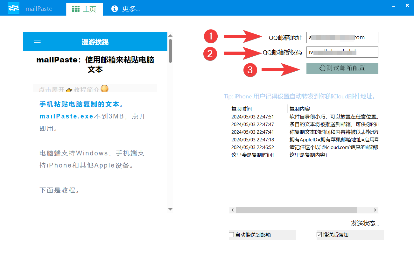Image resolution: width=414 pixels, height=256 pixels.
Task: Minimize the mailPaste window
Action: [394, 6]
